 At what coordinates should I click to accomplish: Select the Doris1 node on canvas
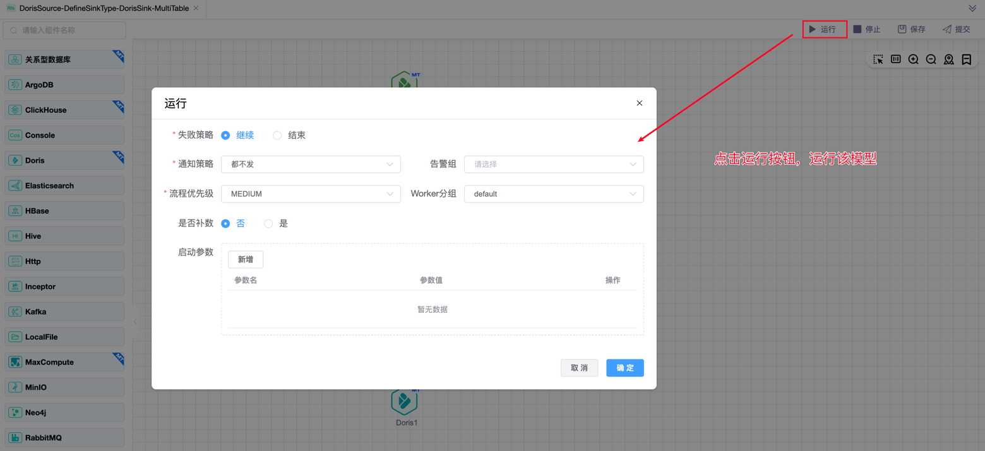pyautogui.click(x=404, y=402)
